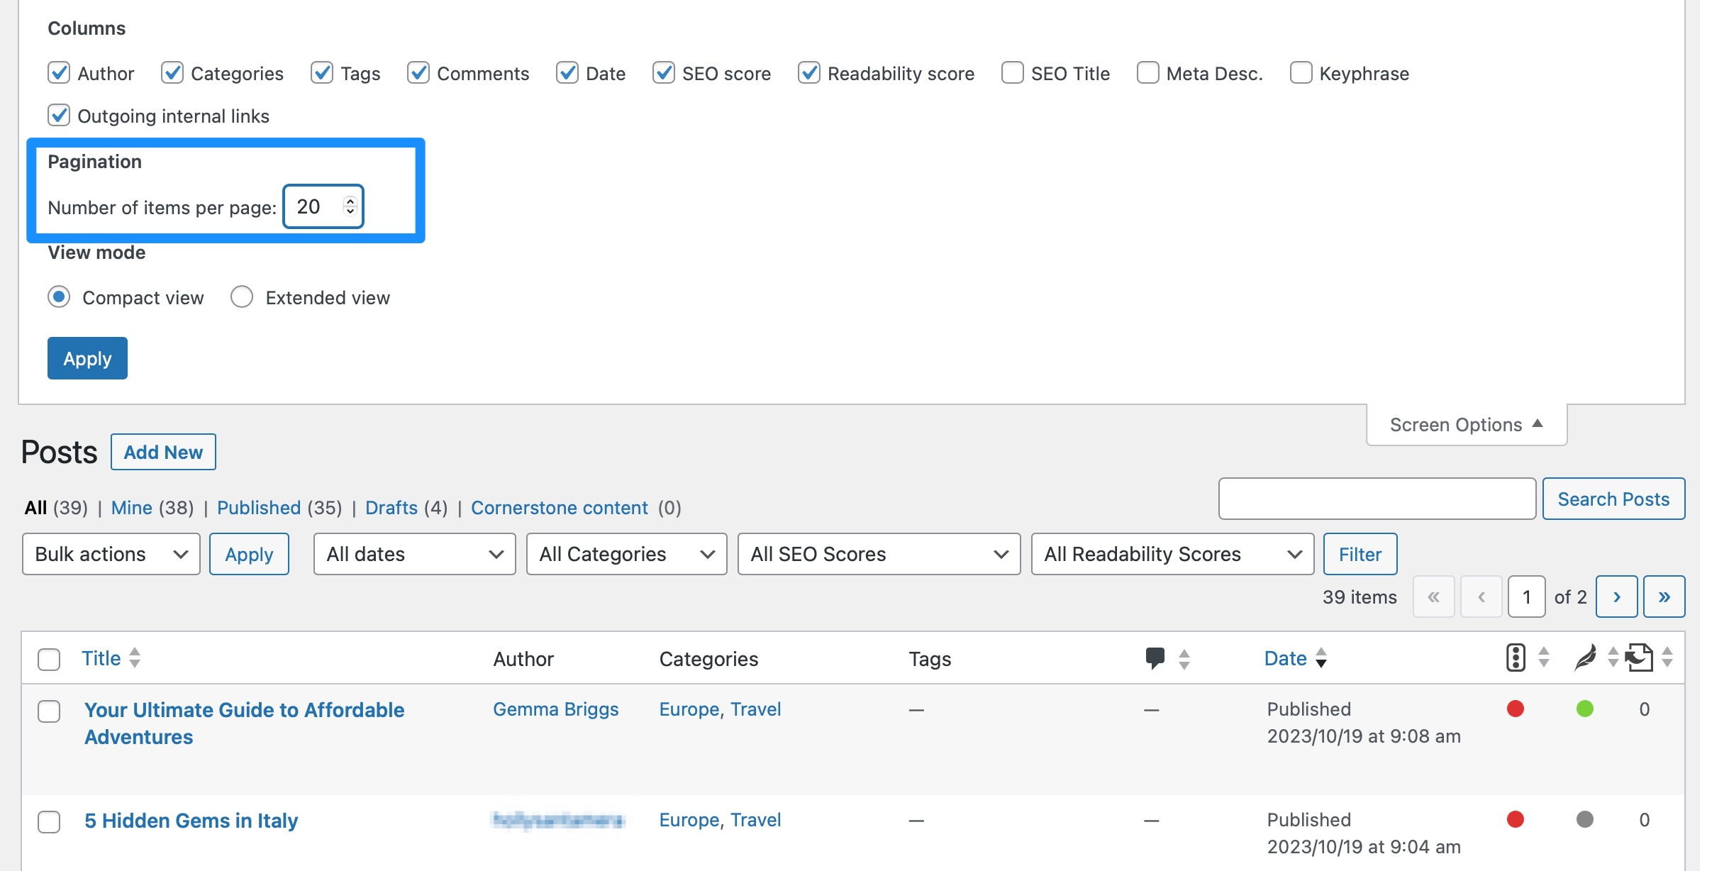Screen dimensions: 1729x871
Task: View only Published posts
Action: click(259, 507)
